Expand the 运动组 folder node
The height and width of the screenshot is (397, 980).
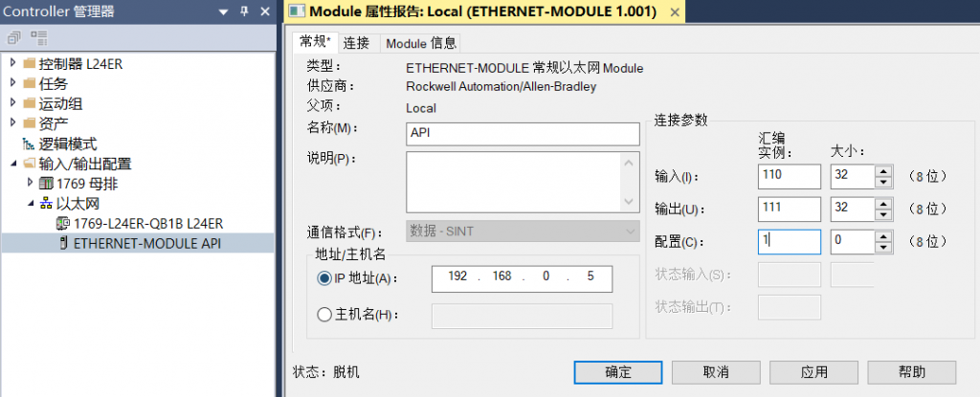13,103
